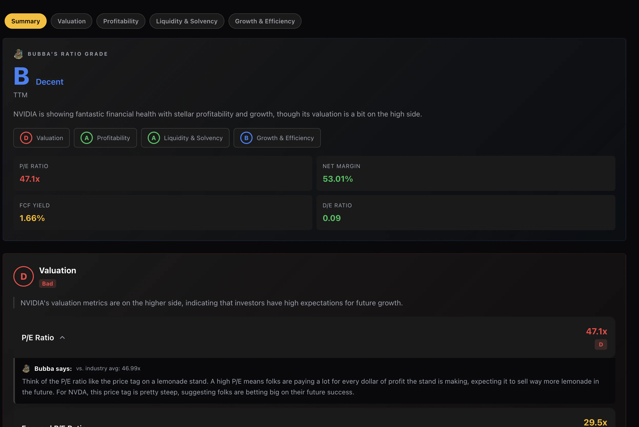Expand the Forward P/E Ratio row

(54, 425)
